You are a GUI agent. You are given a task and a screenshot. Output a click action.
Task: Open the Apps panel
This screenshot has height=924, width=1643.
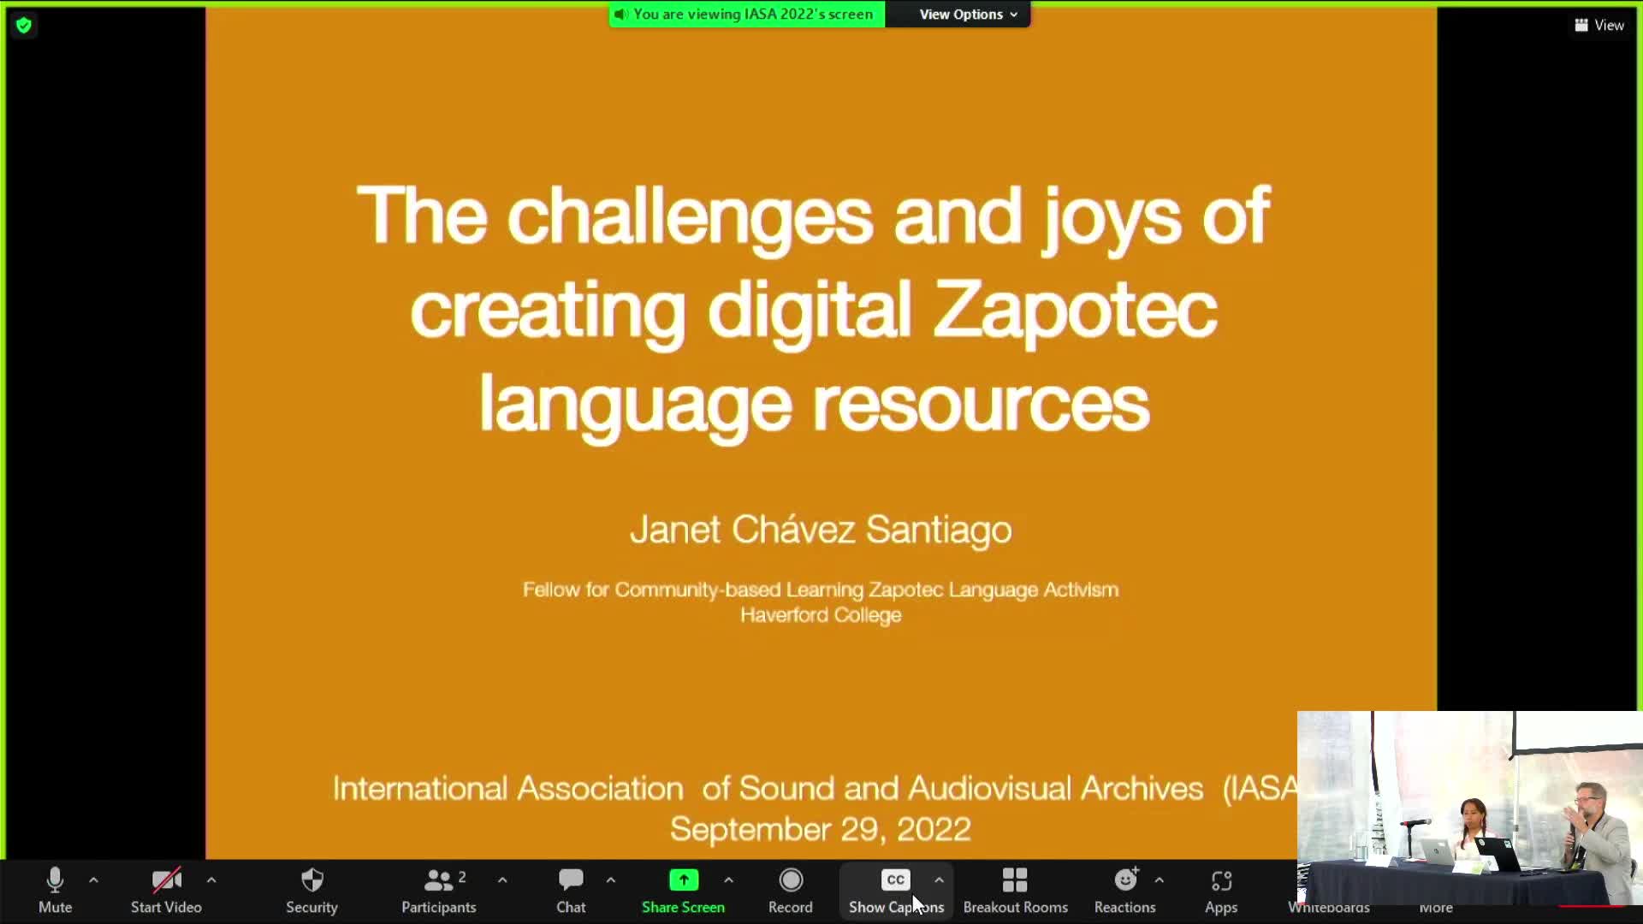(1221, 890)
